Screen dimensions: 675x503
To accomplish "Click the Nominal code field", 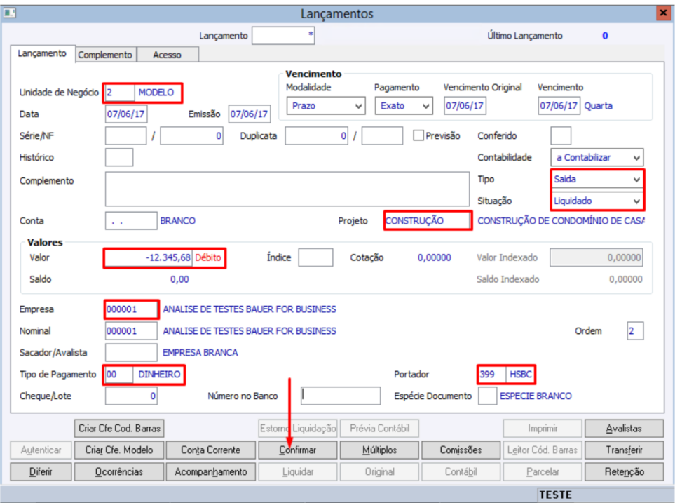I will pos(131,331).
